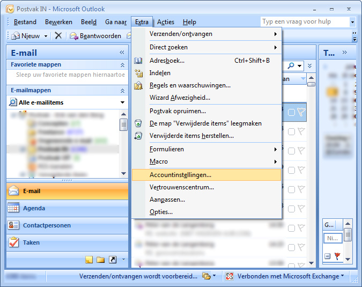This screenshot has height=287, width=362.
Task: Open the navigation buttons configure dropdown
Action: 123,260
